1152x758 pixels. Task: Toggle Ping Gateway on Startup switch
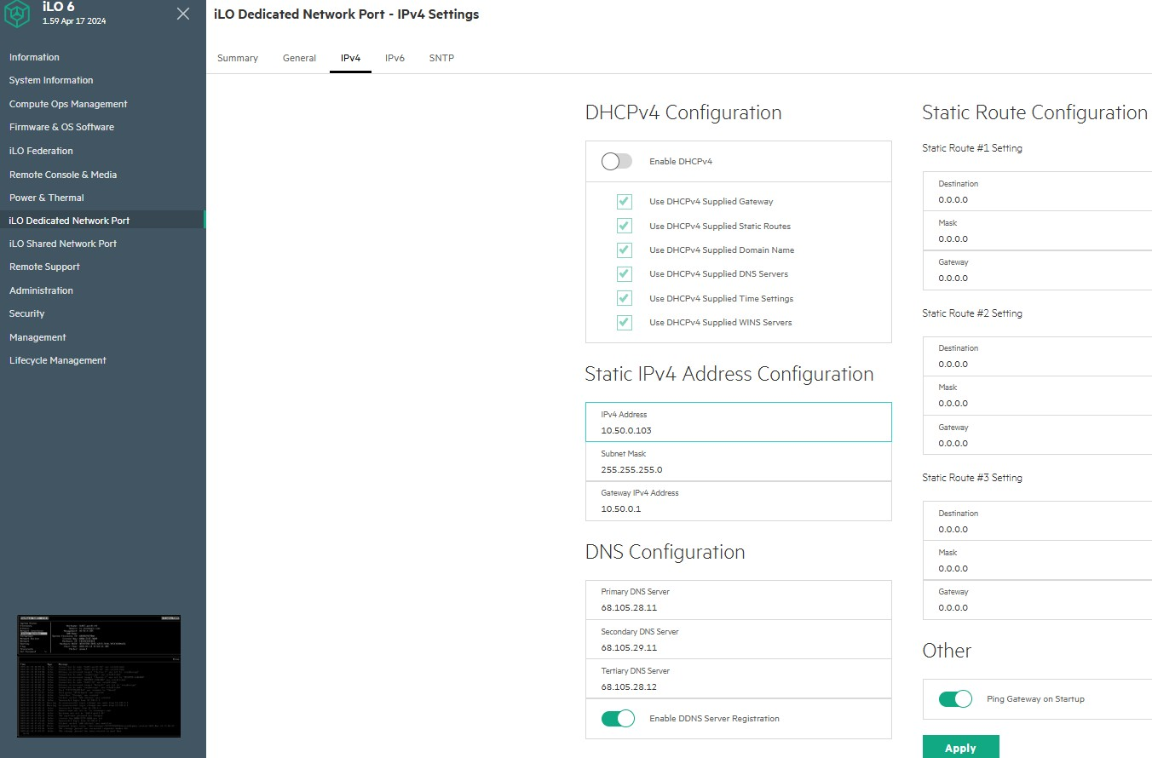[x=955, y=698]
